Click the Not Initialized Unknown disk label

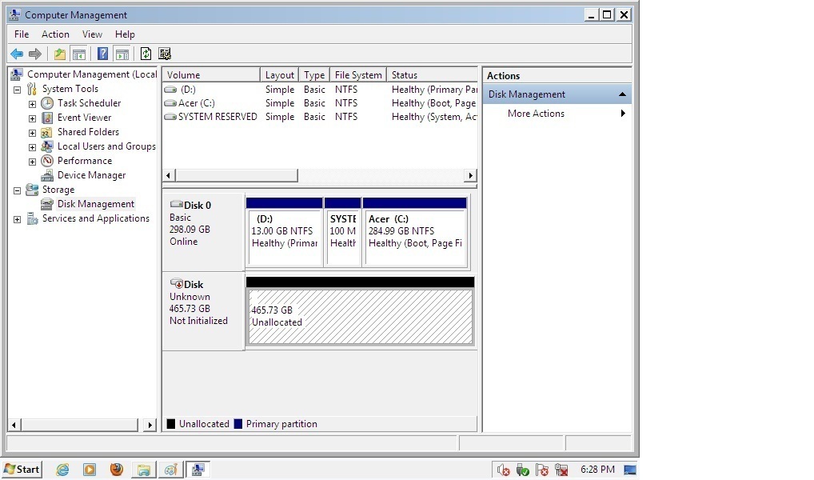tap(203, 311)
